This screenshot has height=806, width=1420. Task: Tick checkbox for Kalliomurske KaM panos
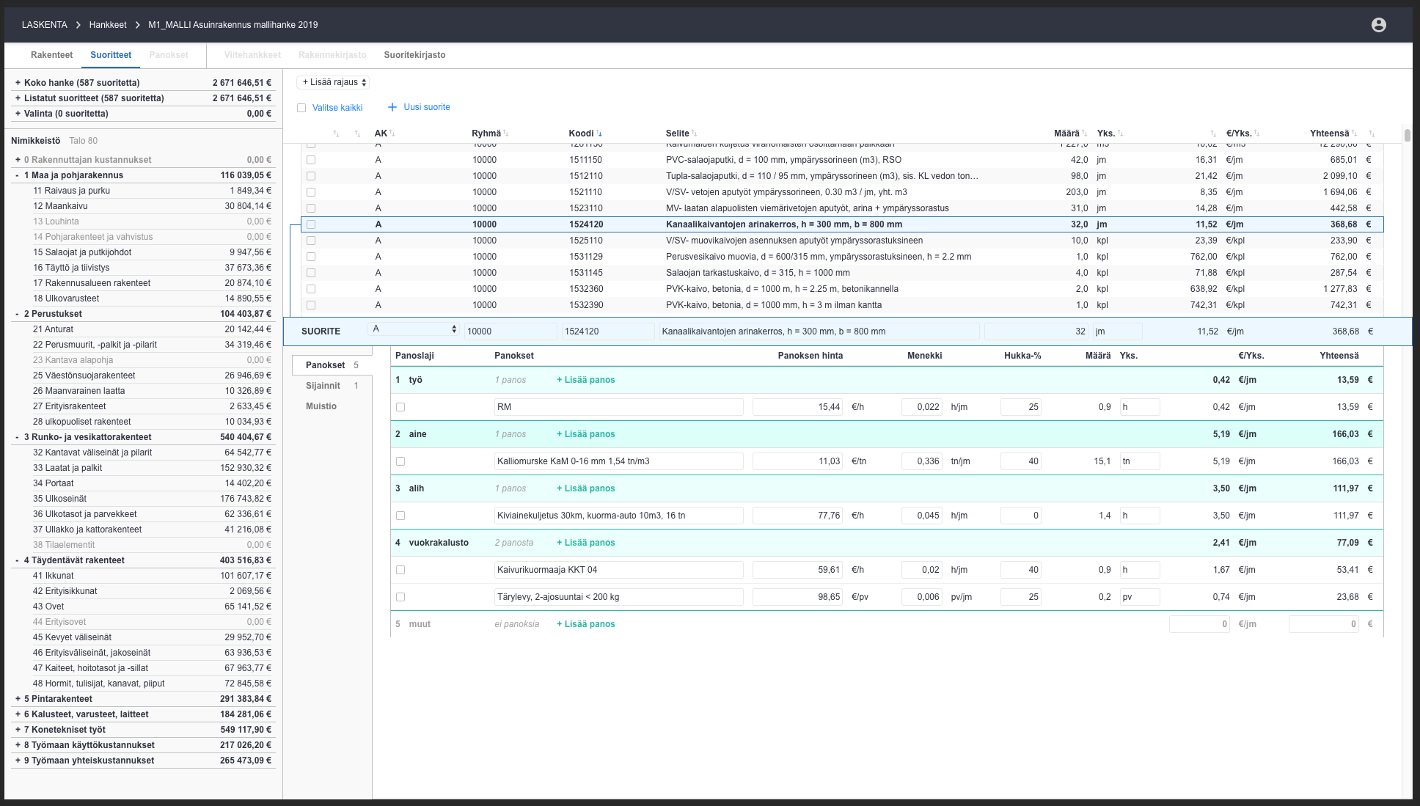pyautogui.click(x=400, y=461)
